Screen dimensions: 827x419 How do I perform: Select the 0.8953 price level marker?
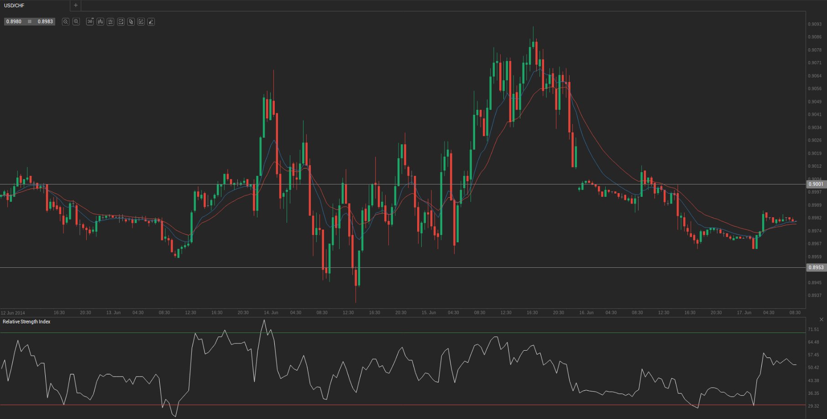(x=816, y=268)
